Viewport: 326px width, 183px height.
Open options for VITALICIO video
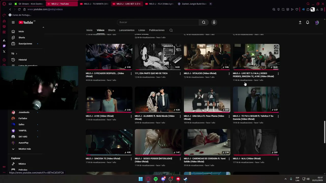[229, 74]
